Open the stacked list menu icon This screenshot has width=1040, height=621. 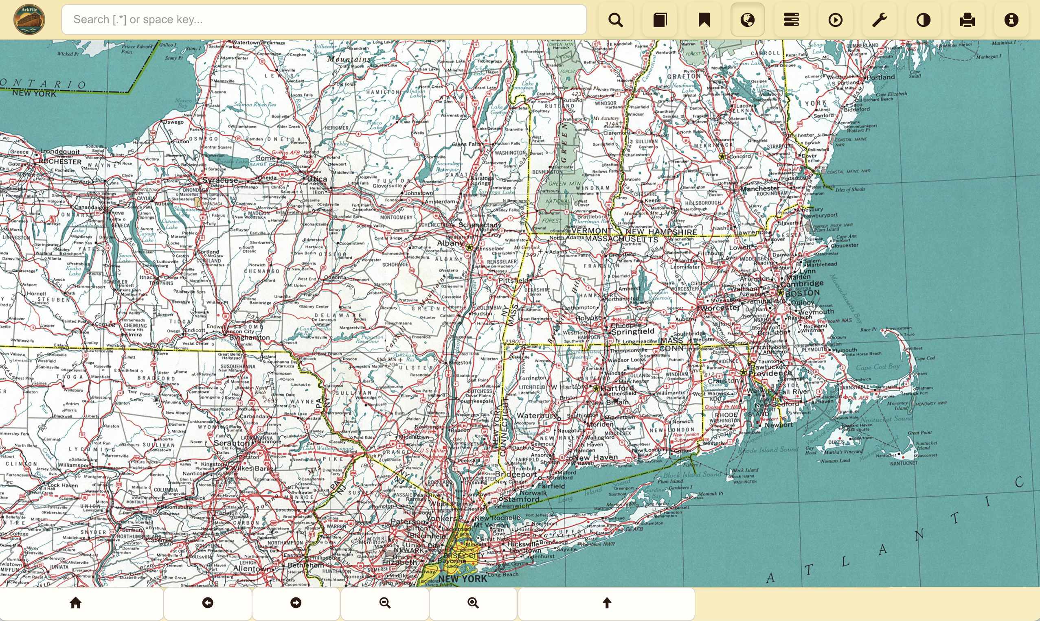(x=791, y=20)
